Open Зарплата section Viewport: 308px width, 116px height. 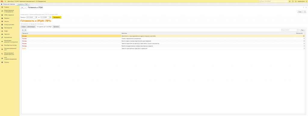pyautogui.click(x=10, y=34)
